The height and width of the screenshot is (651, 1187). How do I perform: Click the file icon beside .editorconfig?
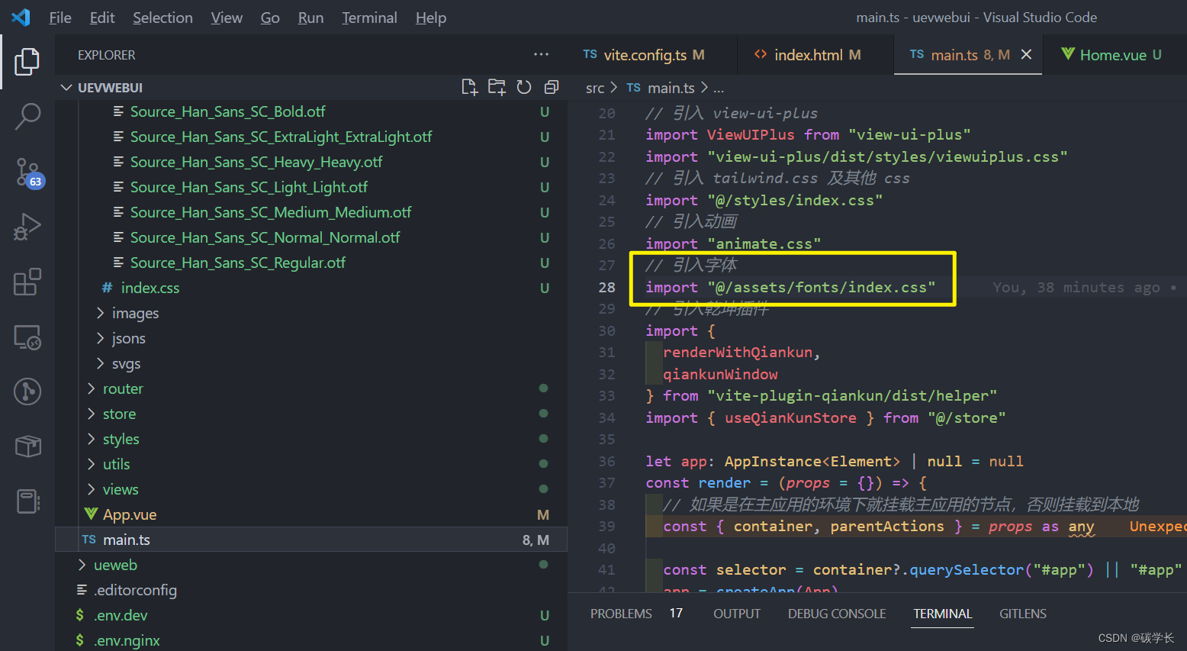pos(82,590)
